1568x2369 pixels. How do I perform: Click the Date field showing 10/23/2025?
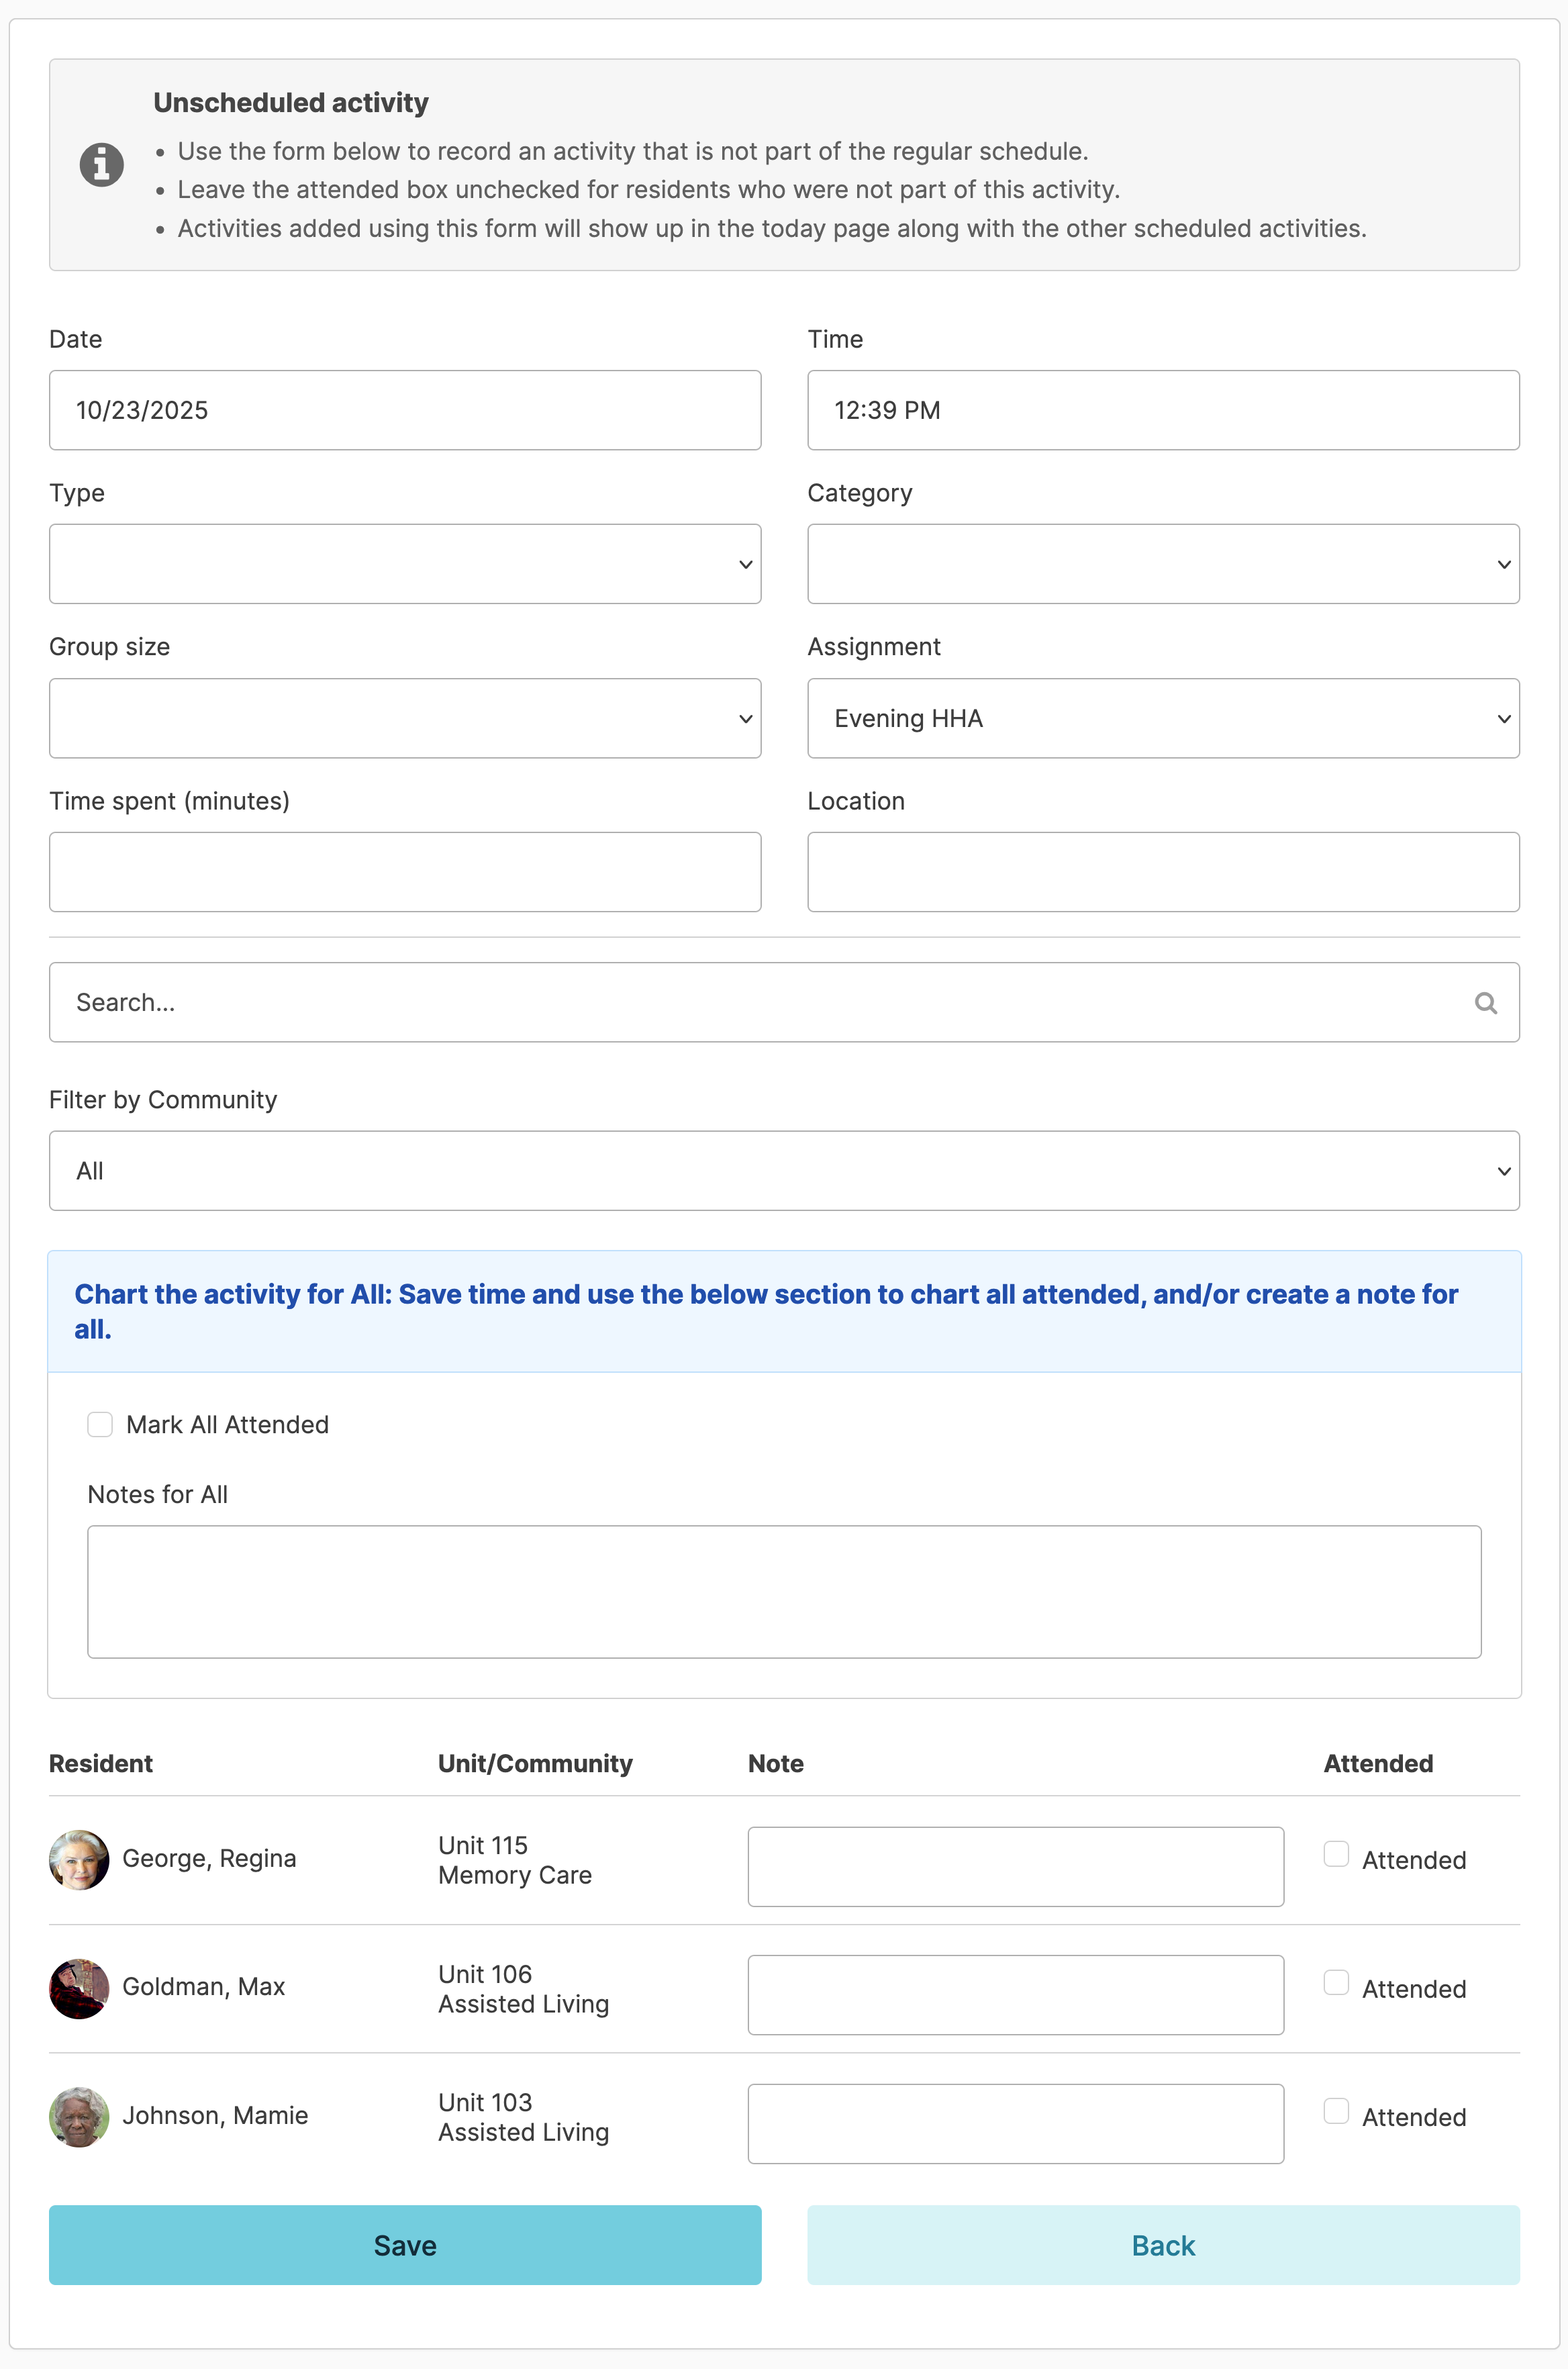405,410
